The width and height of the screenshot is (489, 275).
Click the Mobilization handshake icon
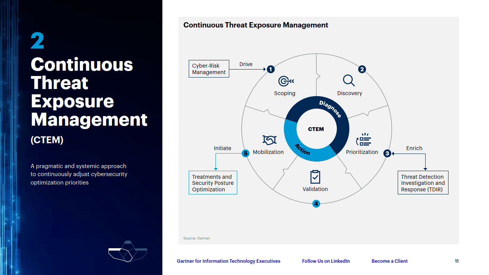(269, 140)
